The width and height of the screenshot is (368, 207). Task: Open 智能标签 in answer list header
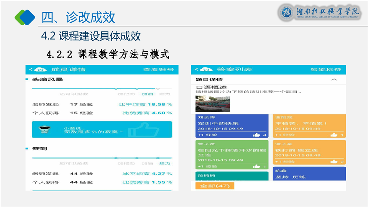(325, 69)
